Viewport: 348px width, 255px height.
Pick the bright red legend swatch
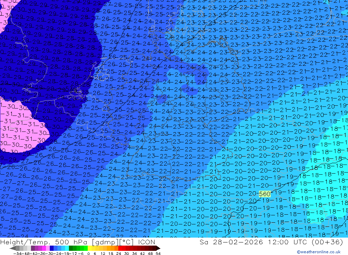tap(120, 248)
